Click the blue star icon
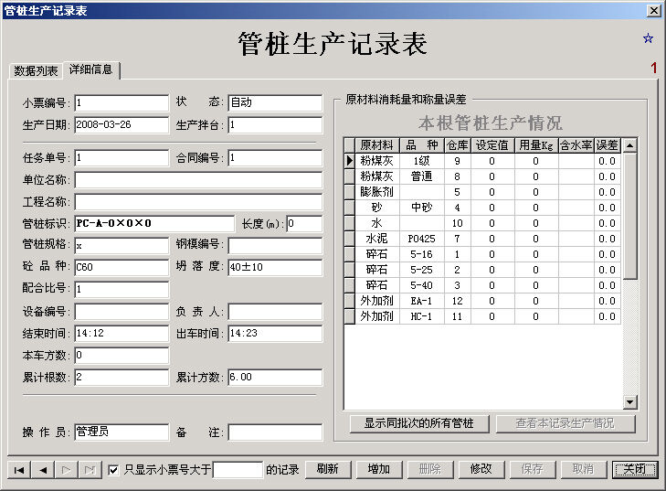 pyautogui.click(x=648, y=38)
